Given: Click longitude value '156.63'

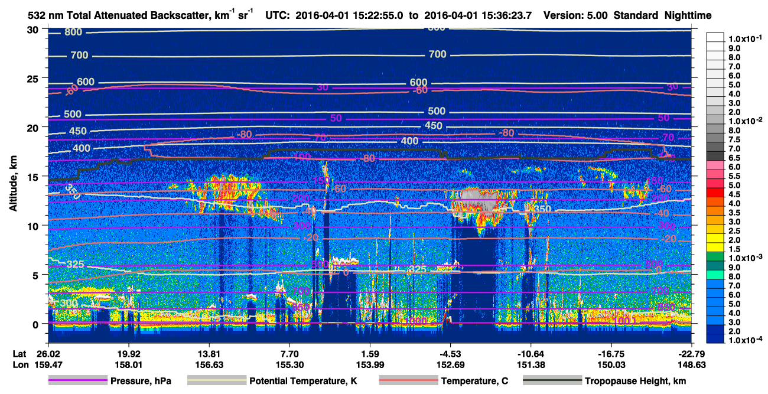Looking at the screenshot, I should 209,365.
